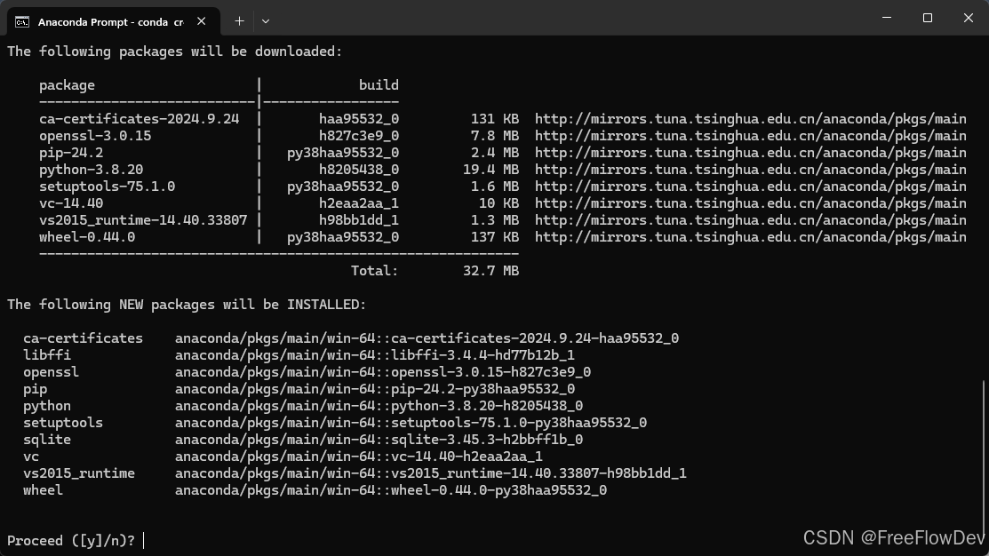This screenshot has width=989, height=556.
Task: Click the sqlite-3.45.3-h2bbff1b_0 path
Action: coord(379,440)
